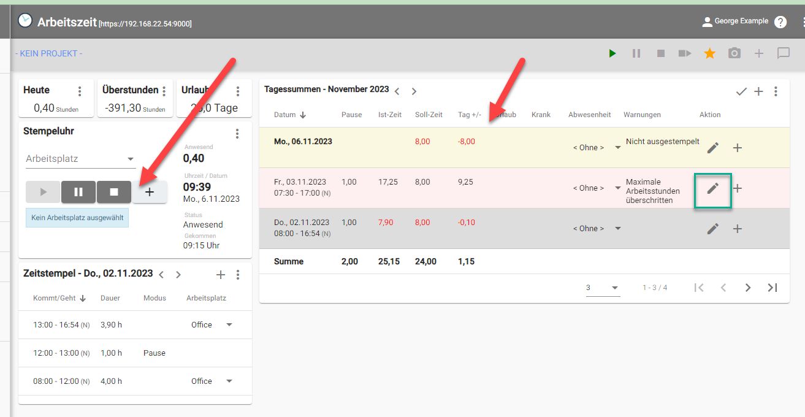Click the green play icon in top toolbar
The image size is (805, 417).
612,53
